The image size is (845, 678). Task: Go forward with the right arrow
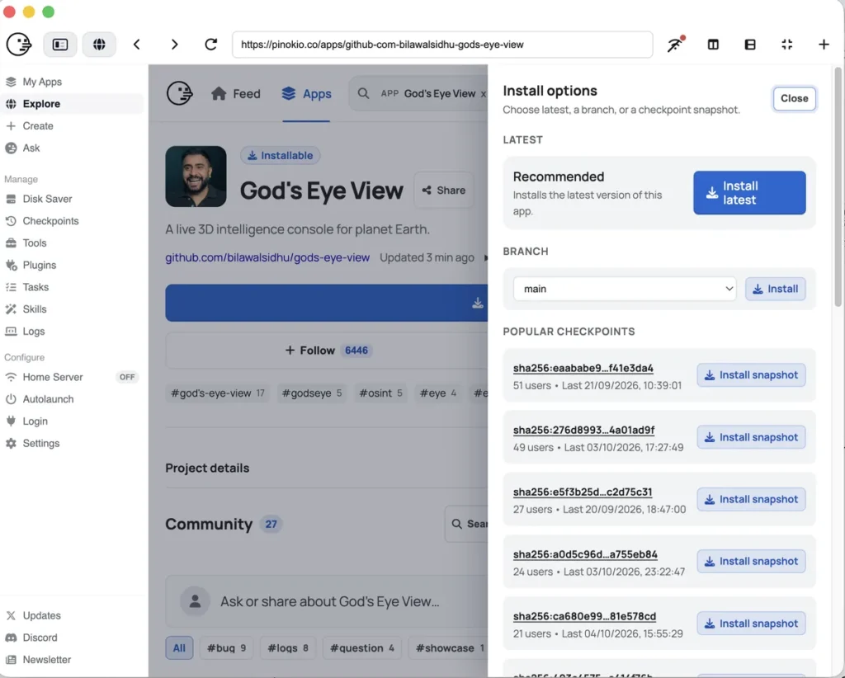tap(174, 45)
